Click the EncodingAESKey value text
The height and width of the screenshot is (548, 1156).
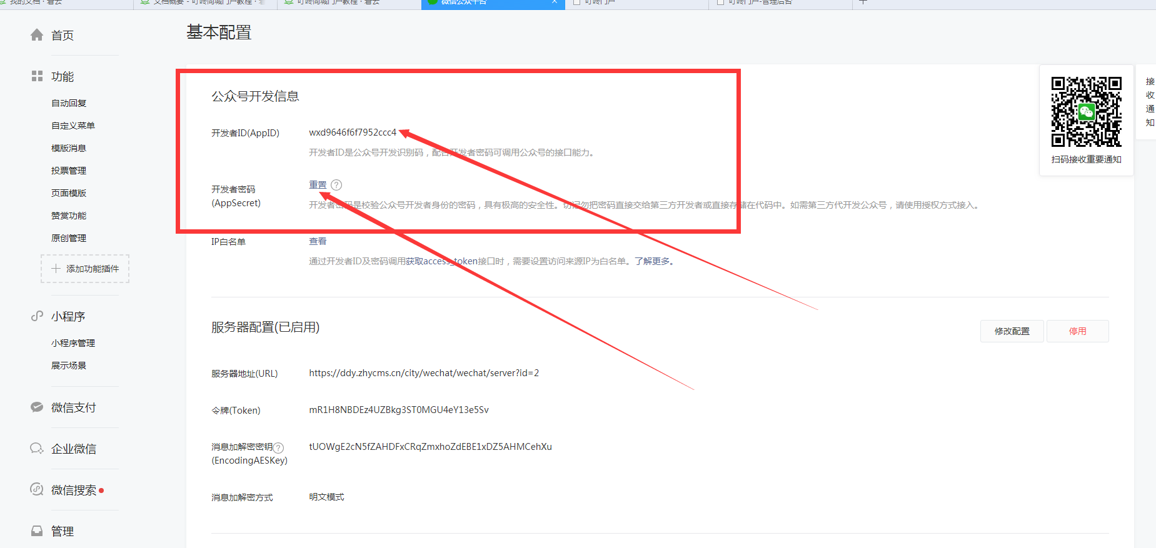pos(430,447)
